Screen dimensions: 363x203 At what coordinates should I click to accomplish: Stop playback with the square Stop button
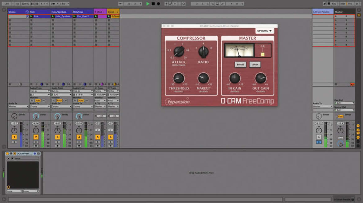[153, 4]
